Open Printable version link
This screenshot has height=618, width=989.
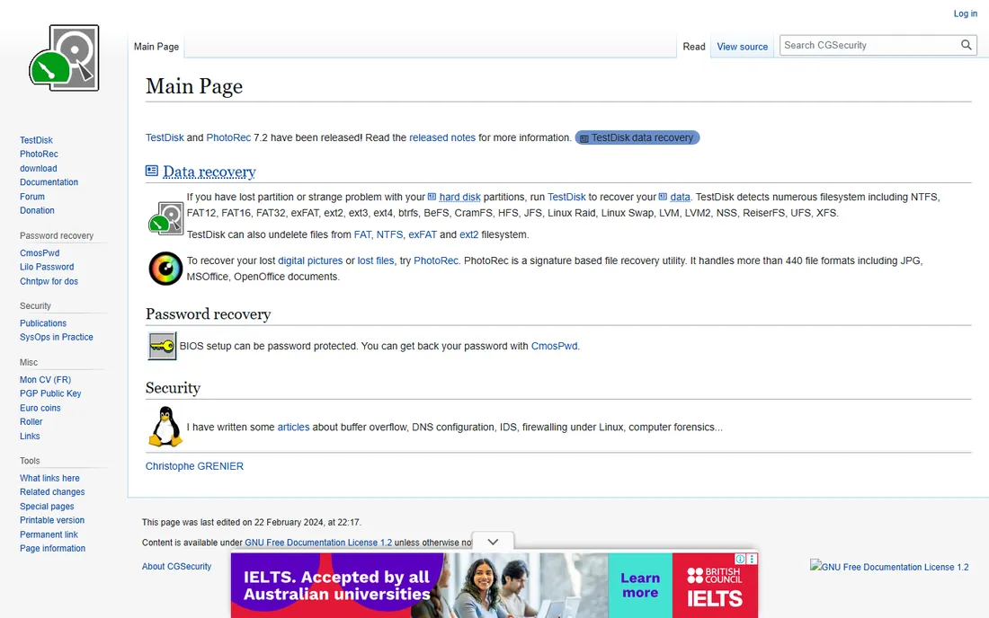52,520
